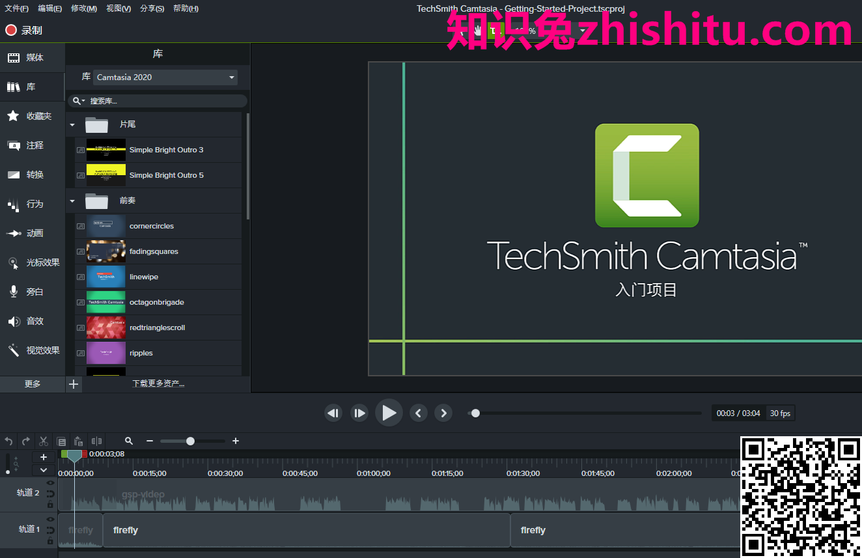Select the redtrianglescroll intro asset
The image size is (862, 558).
click(158, 328)
